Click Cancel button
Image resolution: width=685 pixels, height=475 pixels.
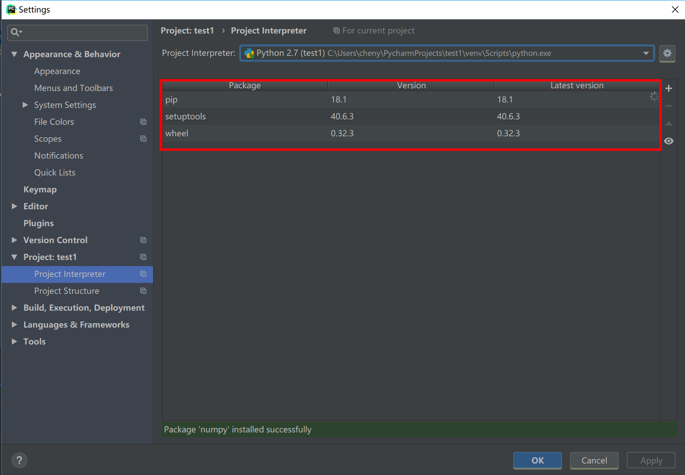pos(594,460)
